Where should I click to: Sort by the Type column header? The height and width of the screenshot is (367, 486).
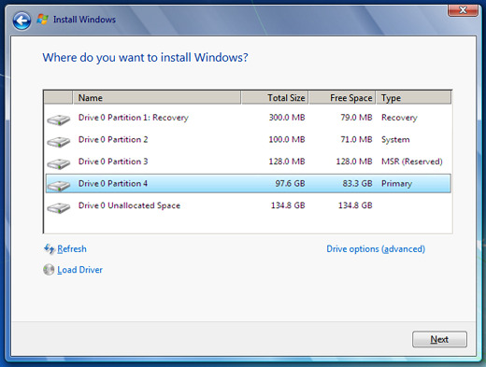click(x=414, y=98)
